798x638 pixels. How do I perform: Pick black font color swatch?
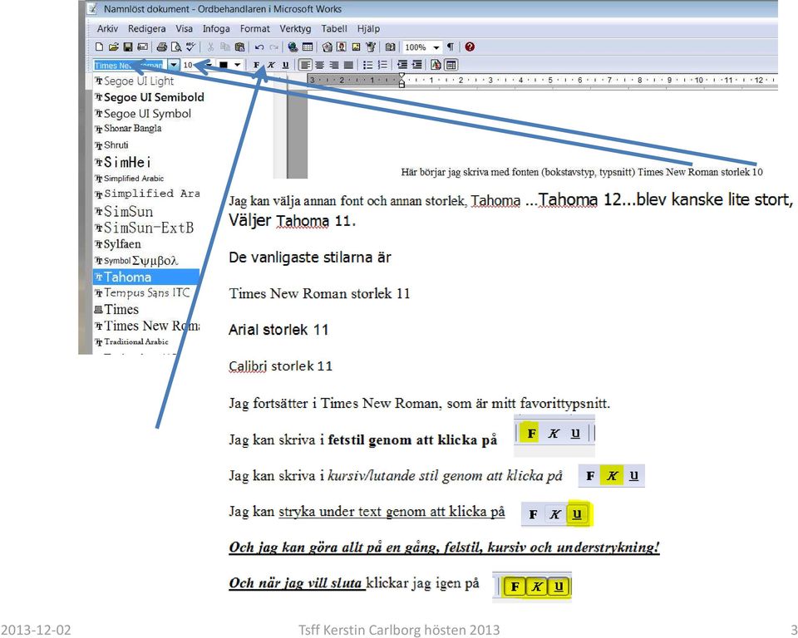pos(224,65)
